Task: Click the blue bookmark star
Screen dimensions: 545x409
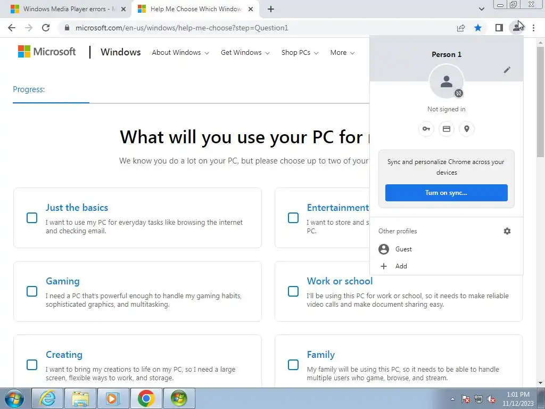Action: [478, 28]
